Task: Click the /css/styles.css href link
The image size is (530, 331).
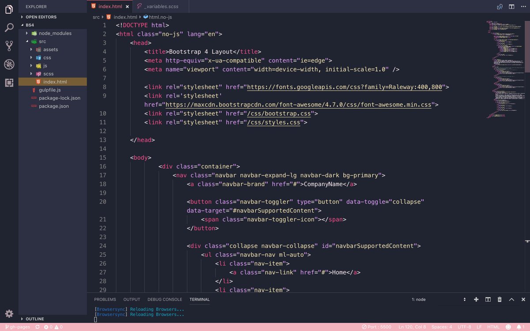Action: [x=273, y=122]
